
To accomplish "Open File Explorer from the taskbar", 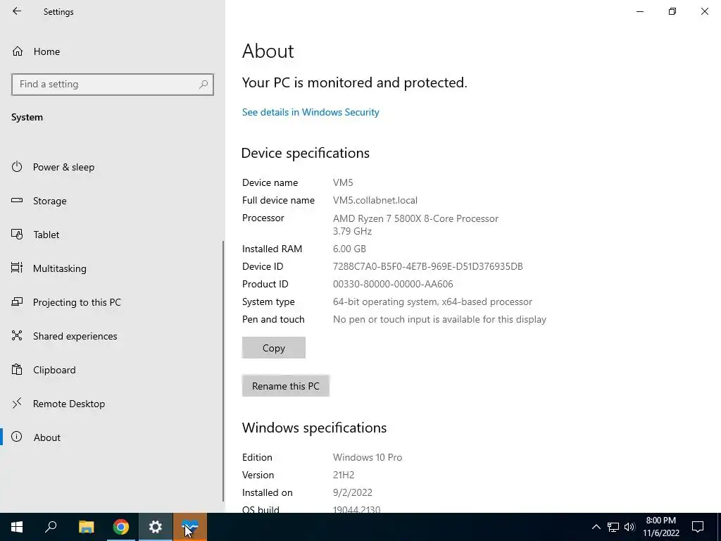I will point(86,527).
